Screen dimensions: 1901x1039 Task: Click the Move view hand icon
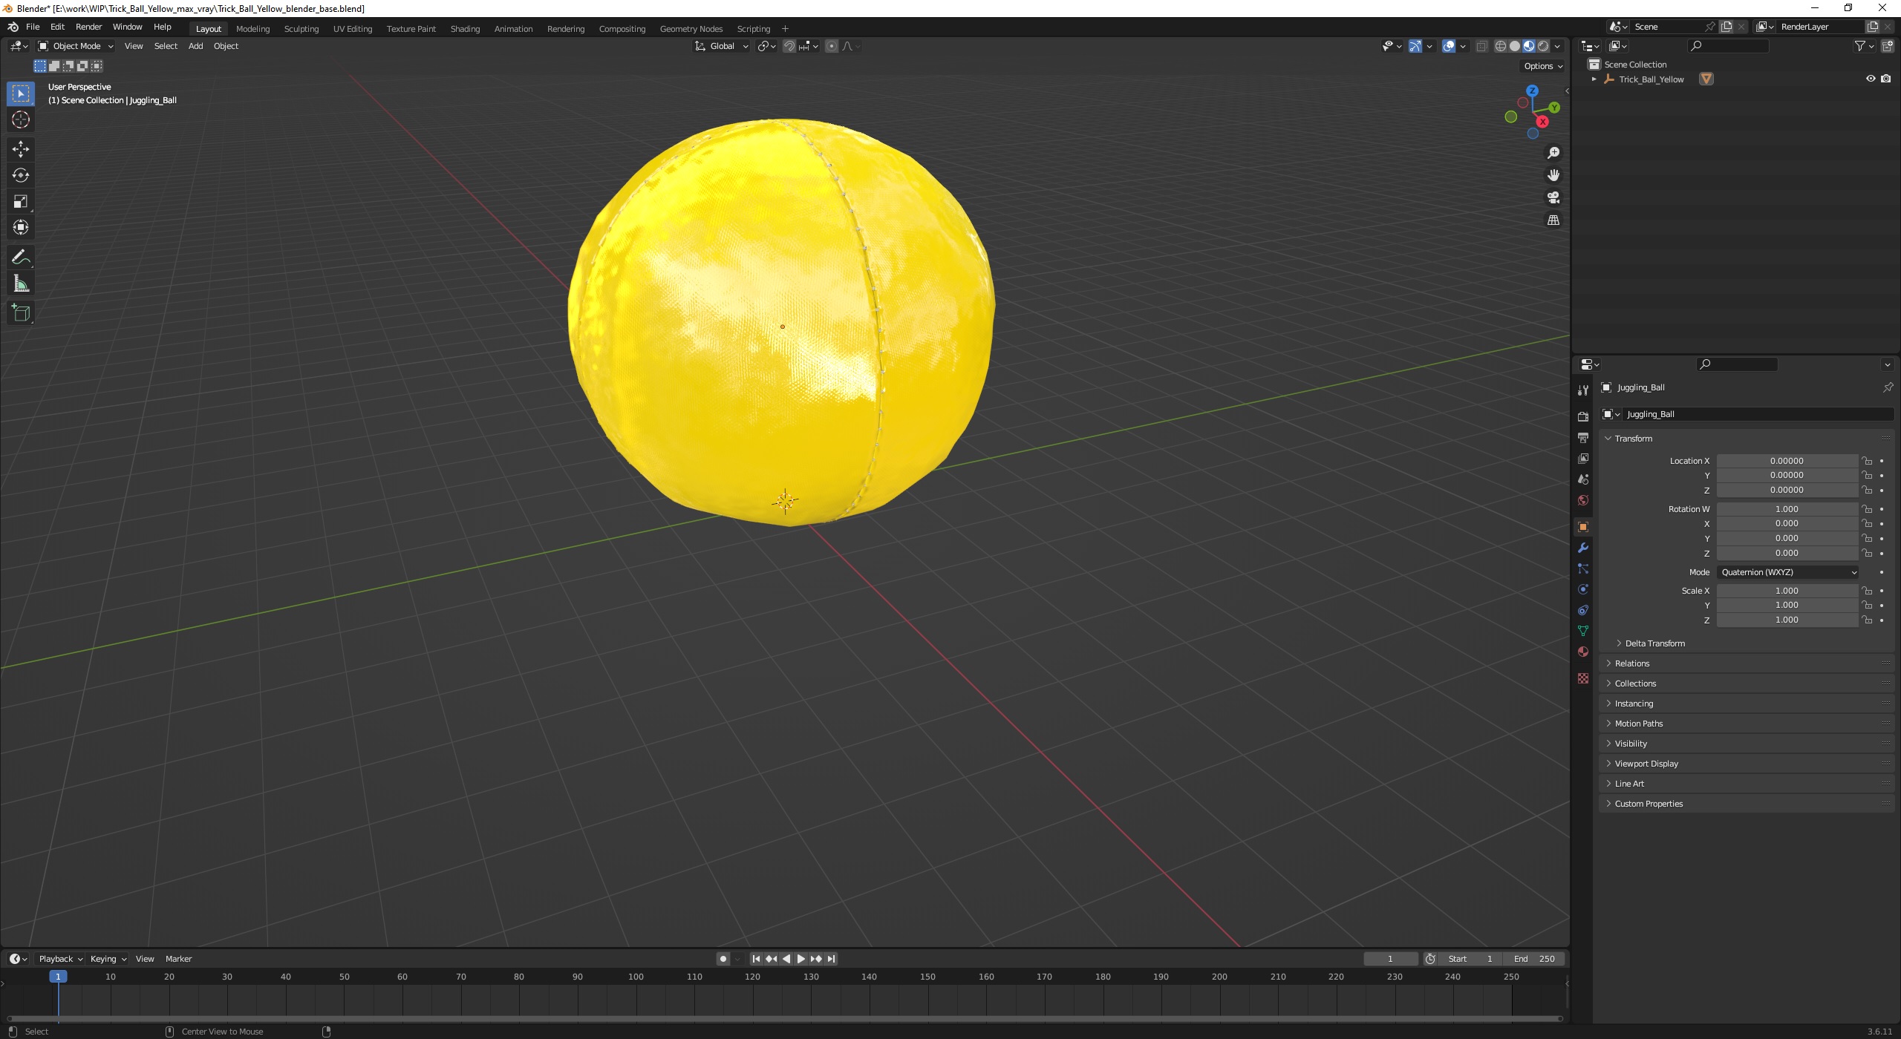coord(1553,175)
